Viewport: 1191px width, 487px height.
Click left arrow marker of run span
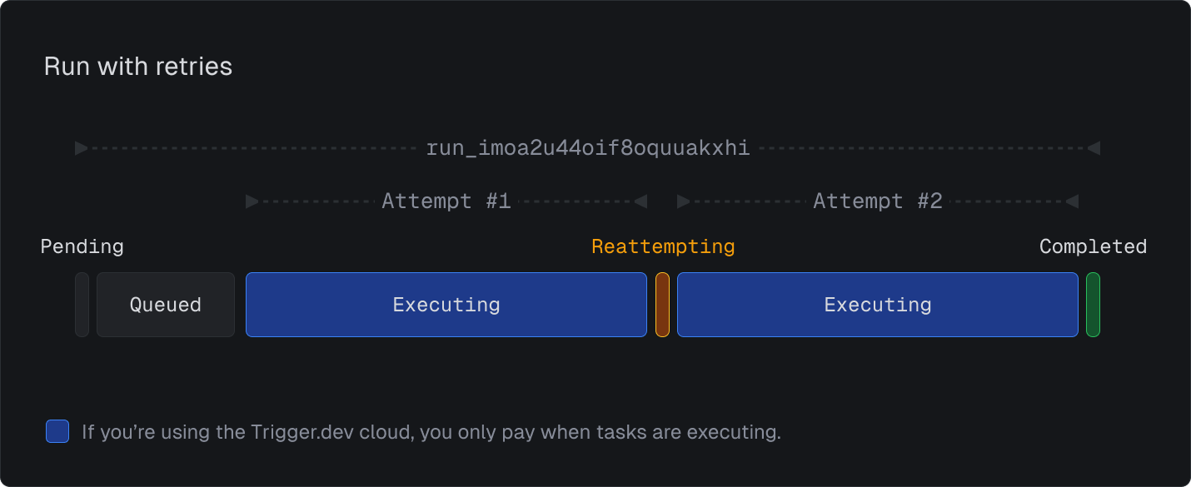click(x=82, y=148)
